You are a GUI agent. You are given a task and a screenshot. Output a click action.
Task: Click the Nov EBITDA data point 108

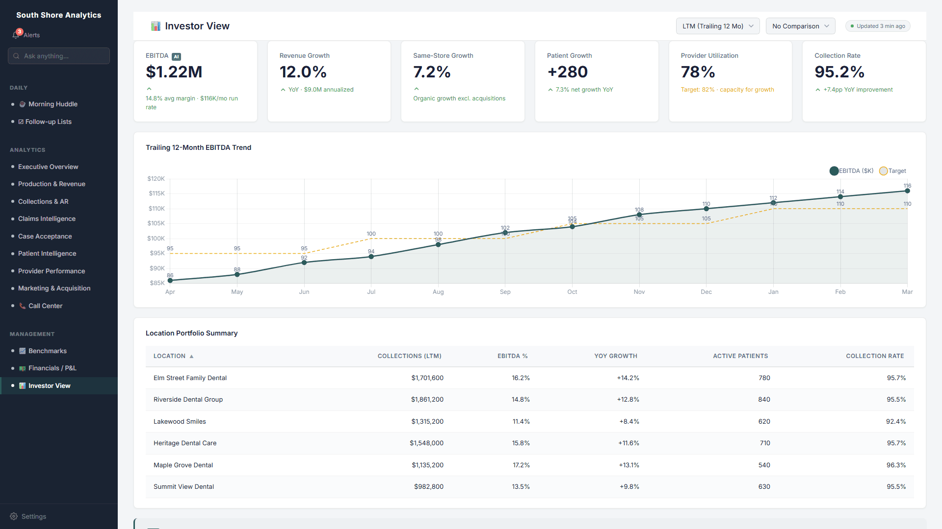[639, 215]
